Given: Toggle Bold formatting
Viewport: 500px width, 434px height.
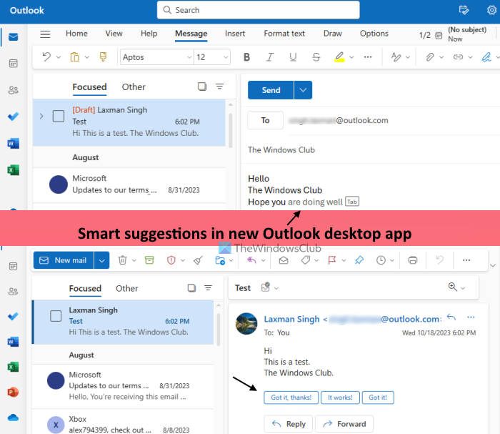Looking at the screenshot, I should tap(246, 57).
